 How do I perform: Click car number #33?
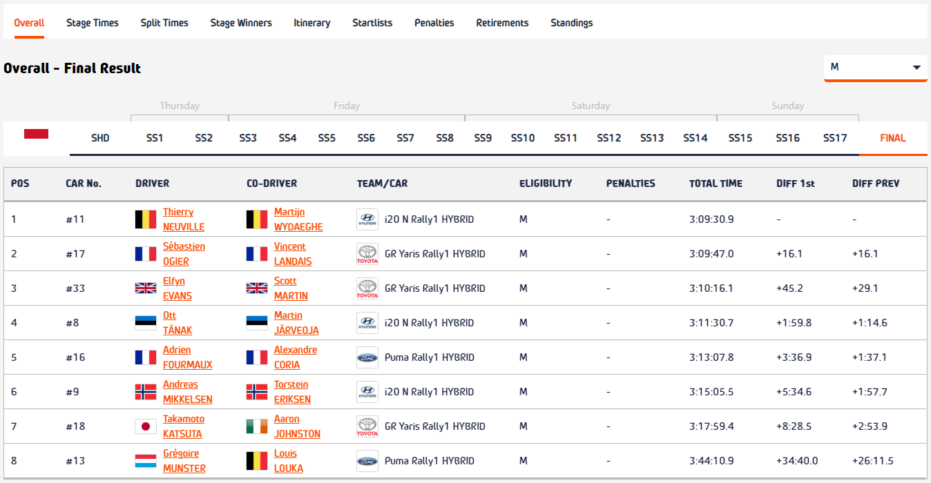coord(75,288)
